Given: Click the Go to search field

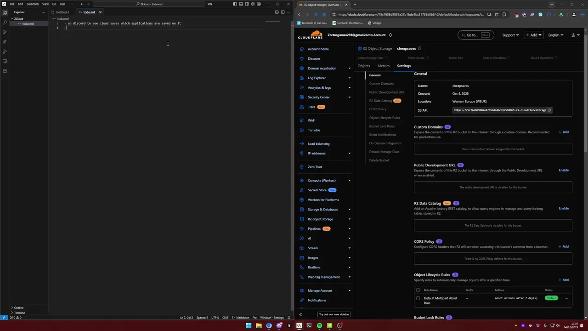Looking at the screenshot, I should click(476, 35).
